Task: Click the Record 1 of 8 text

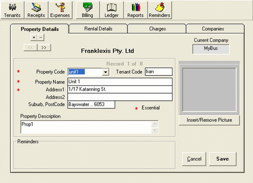Action: pyautogui.click(x=124, y=64)
